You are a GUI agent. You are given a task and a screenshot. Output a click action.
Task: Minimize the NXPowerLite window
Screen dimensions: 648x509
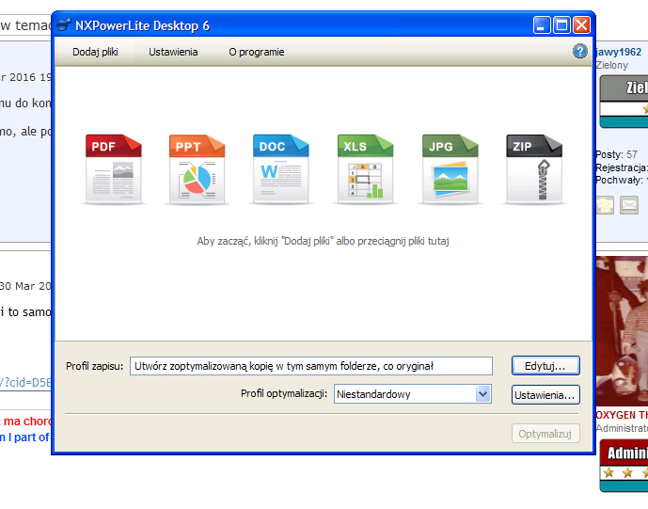point(542,25)
